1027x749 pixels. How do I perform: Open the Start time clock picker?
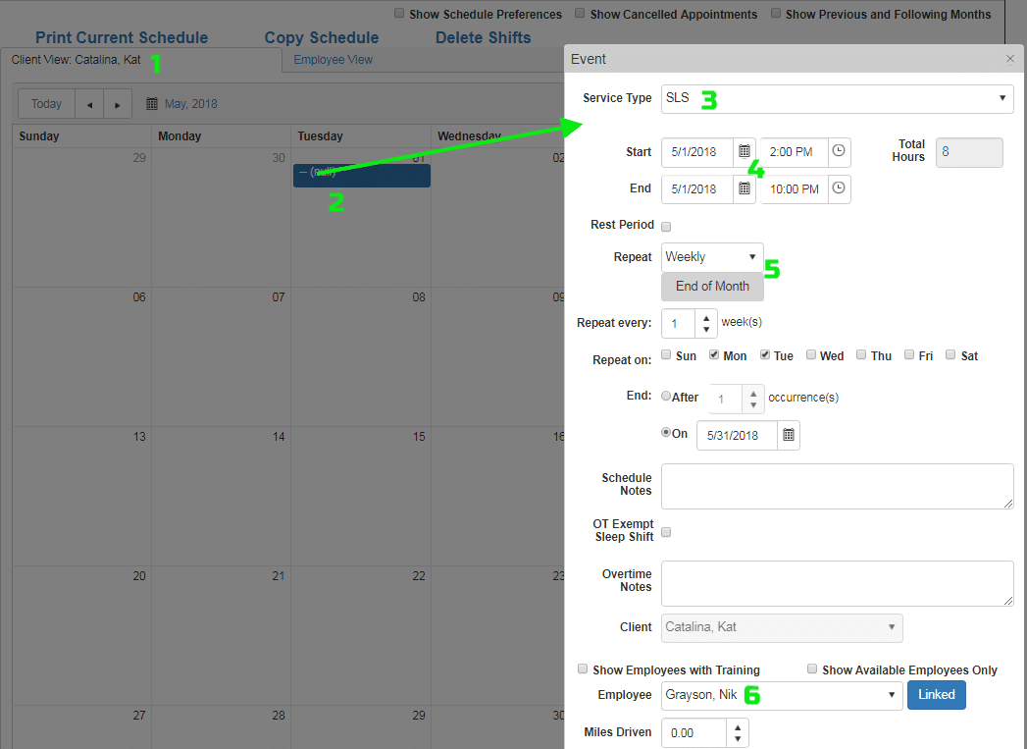tap(839, 151)
